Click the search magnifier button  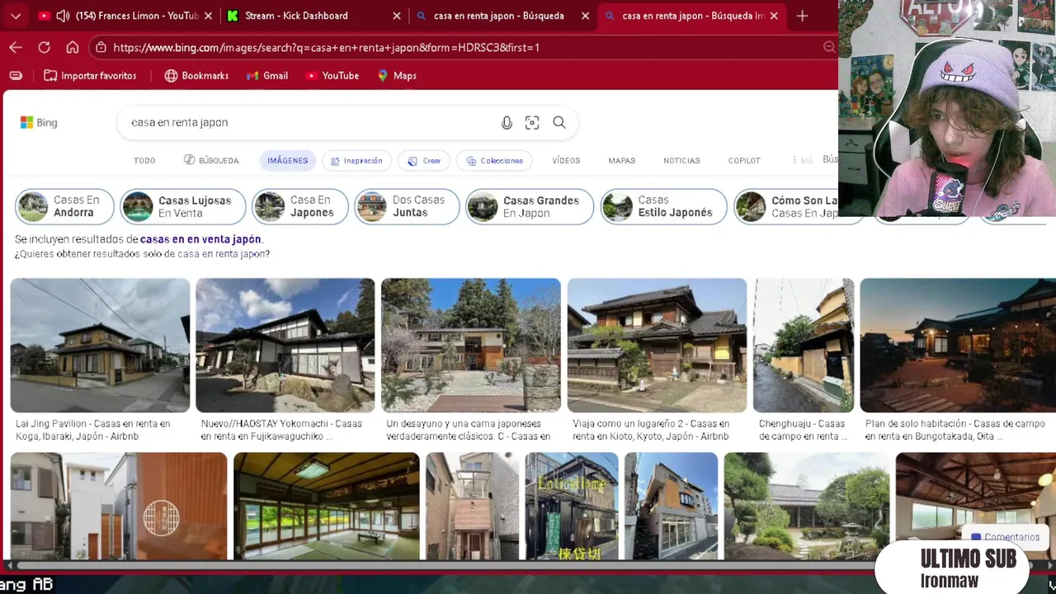559,122
